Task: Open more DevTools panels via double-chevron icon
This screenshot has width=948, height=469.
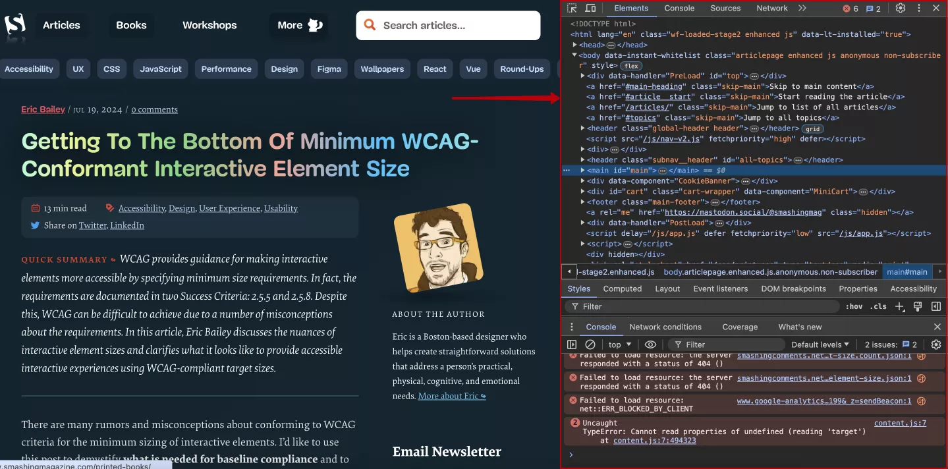Action: point(802,9)
